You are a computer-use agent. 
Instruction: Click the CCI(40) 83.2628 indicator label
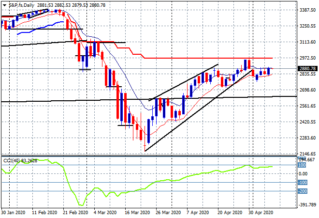(20, 161)
